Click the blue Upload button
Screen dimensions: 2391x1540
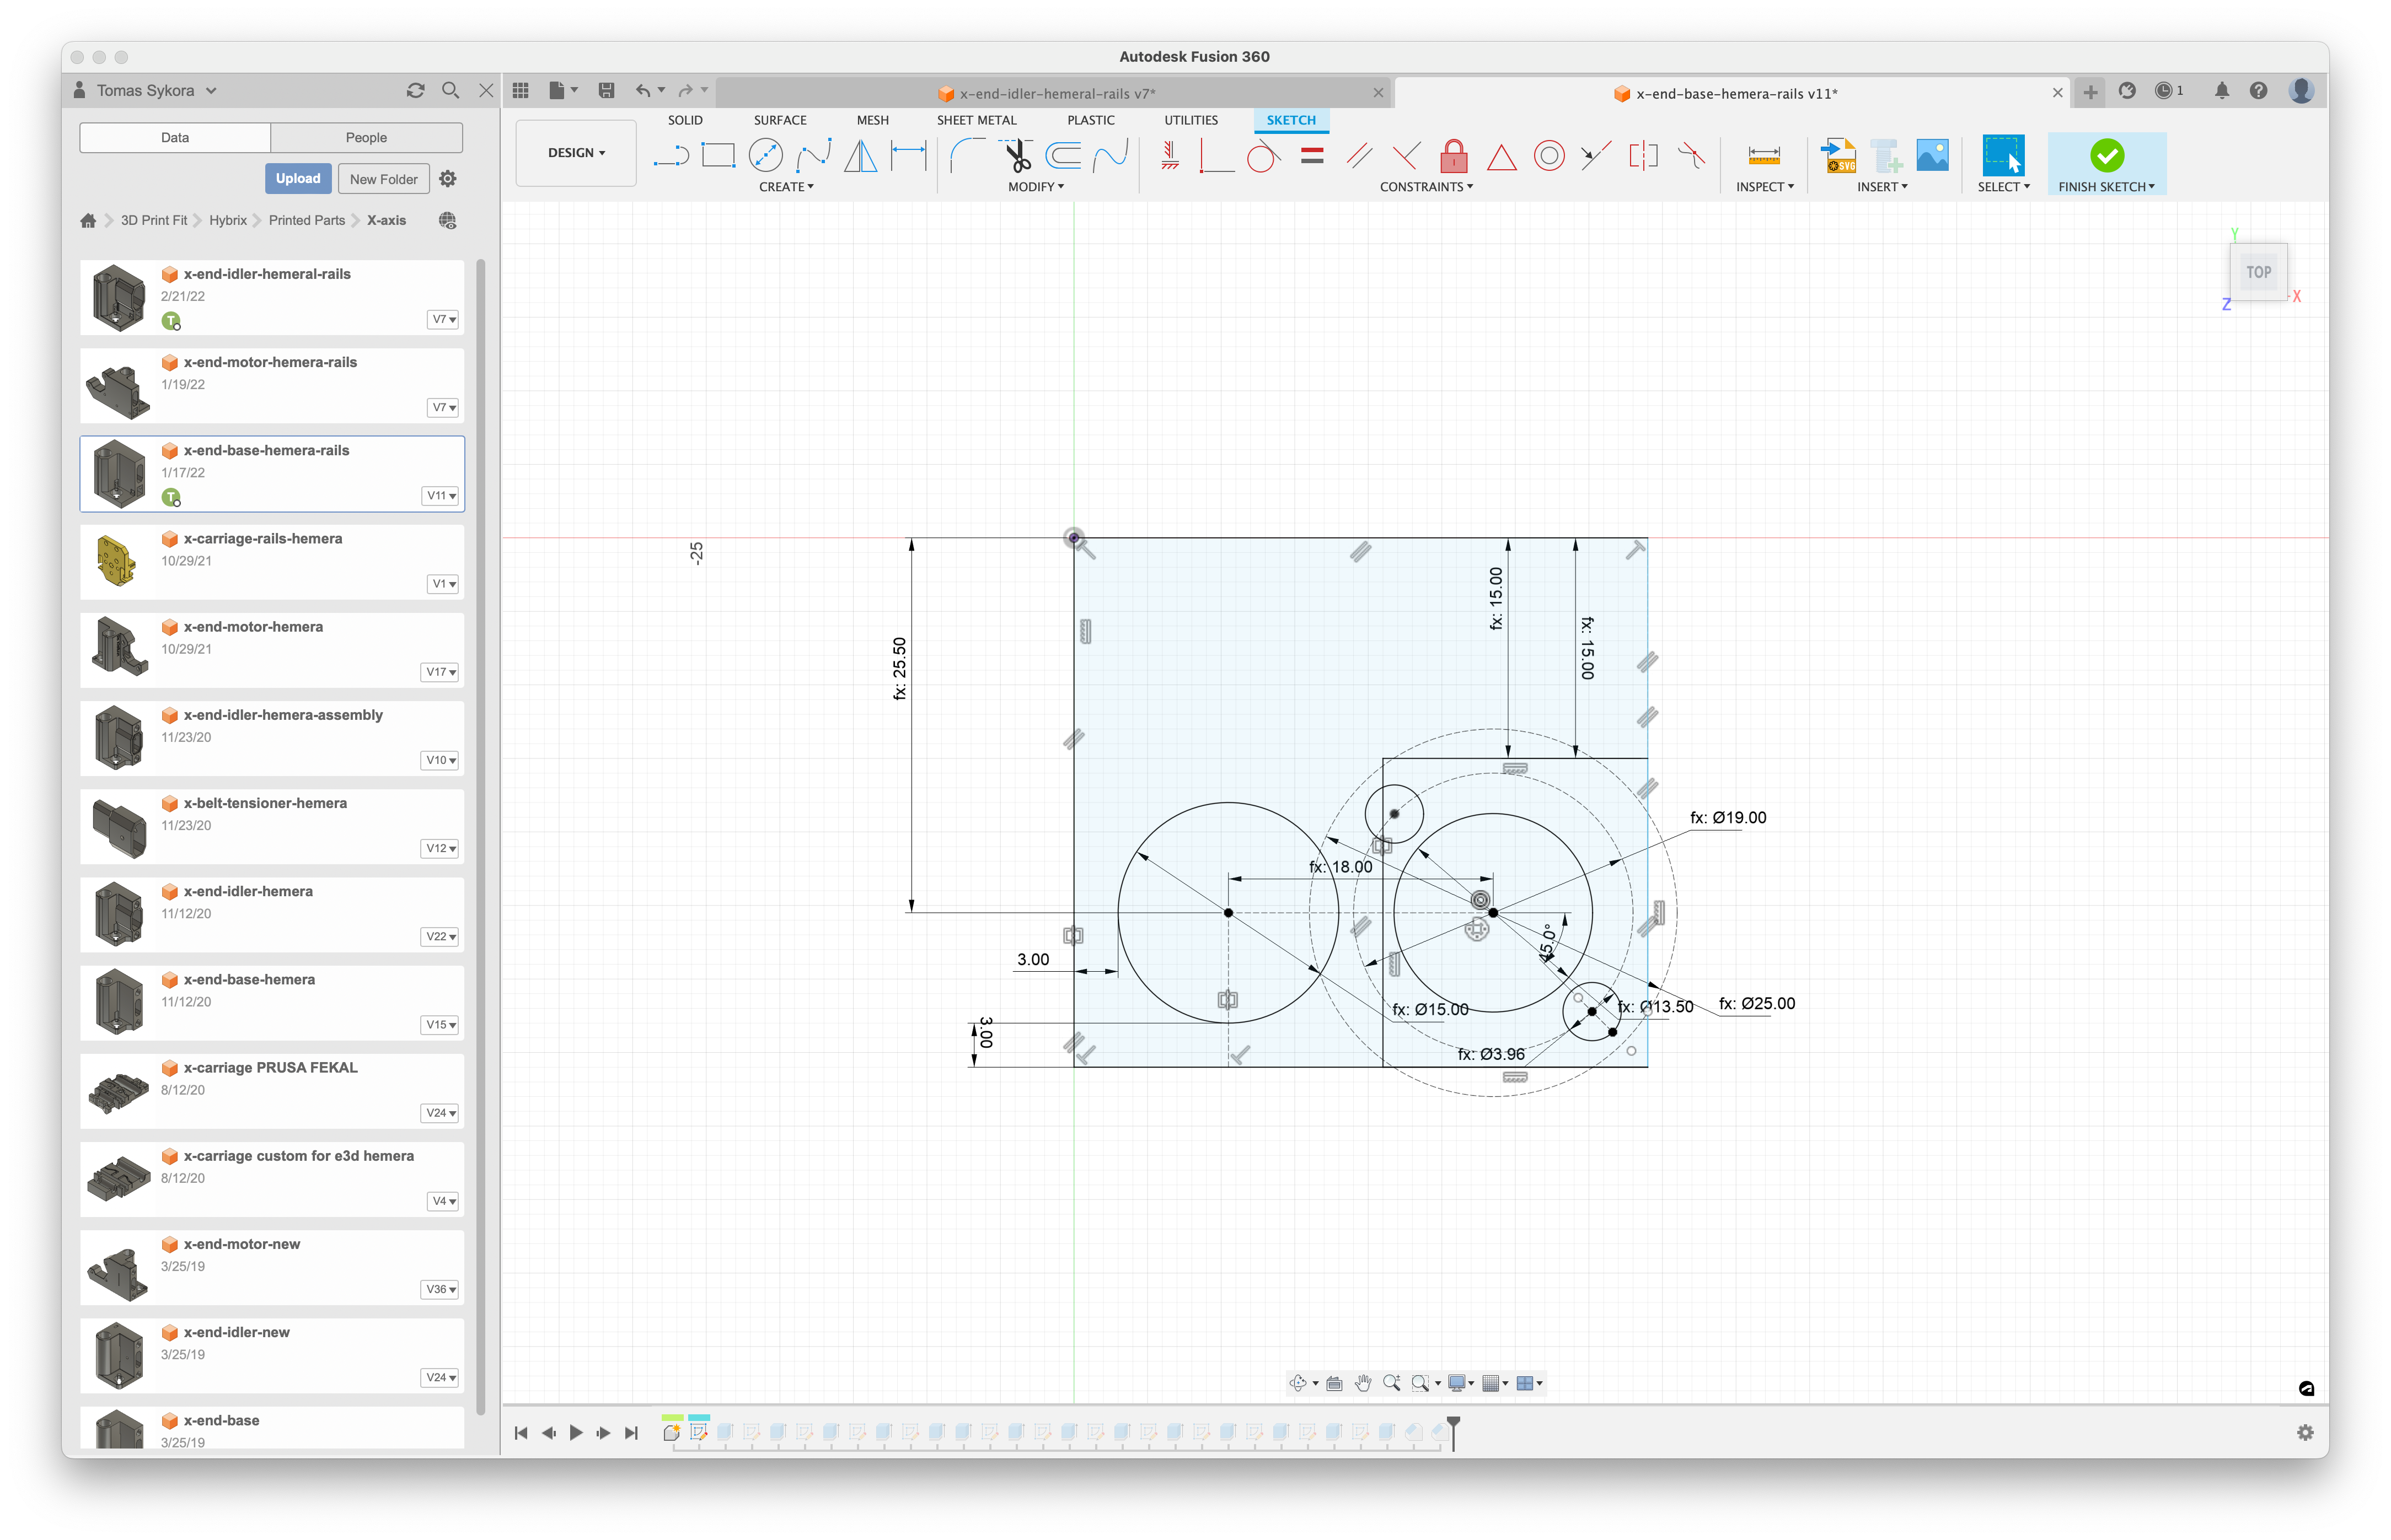pyautogui.click(x=298, y=179)
